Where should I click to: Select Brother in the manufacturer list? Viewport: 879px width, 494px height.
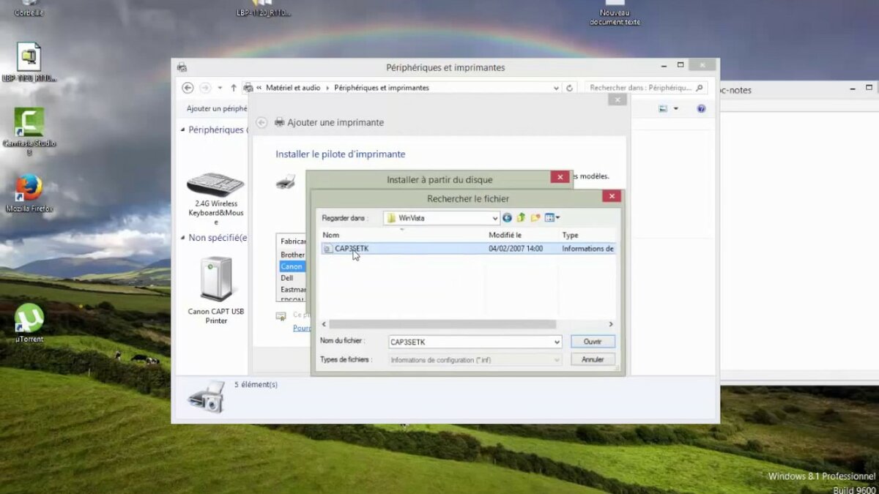pyautogui.click(x=293, y=255)
